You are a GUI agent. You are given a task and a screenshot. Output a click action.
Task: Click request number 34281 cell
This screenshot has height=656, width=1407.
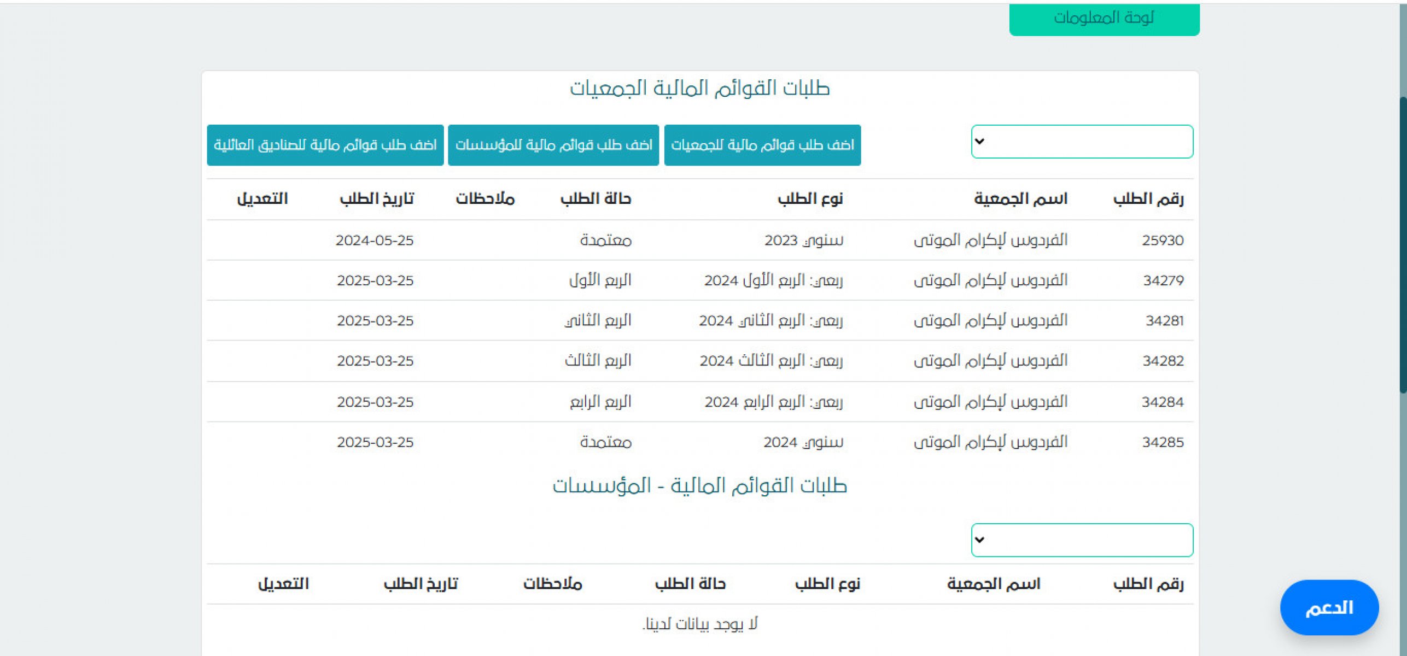(x=1164, y=321)
